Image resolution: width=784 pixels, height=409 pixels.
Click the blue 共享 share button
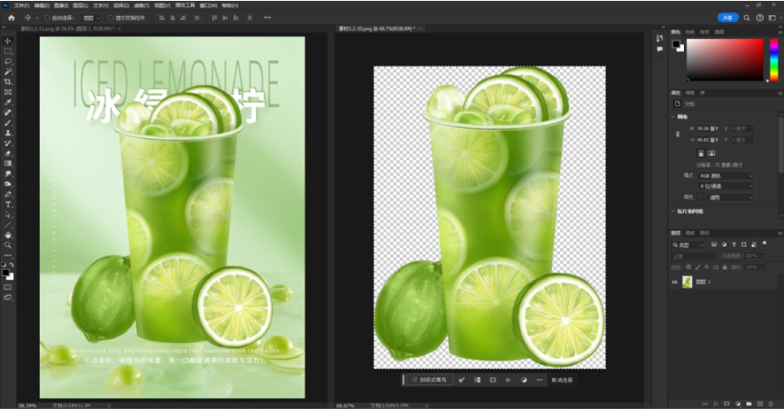(726, 17)
